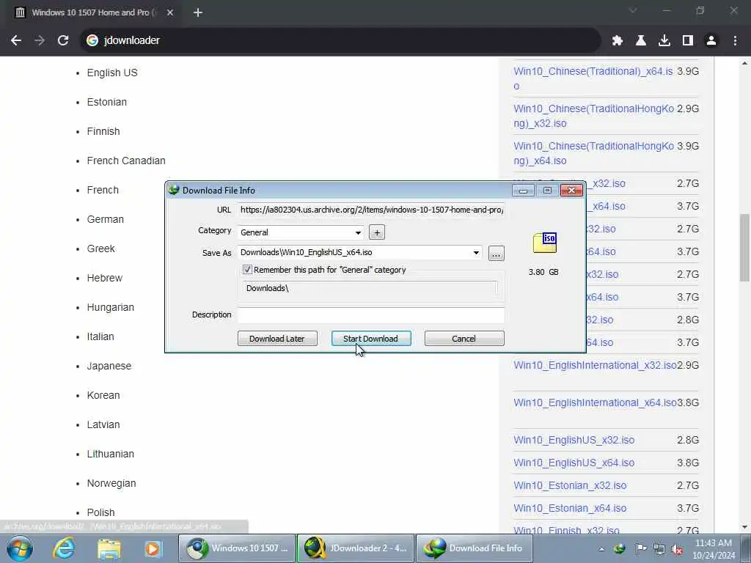Open the network tray icon
Image resolution: width=751 pixels, height=563 pixels.
point(659,549)
